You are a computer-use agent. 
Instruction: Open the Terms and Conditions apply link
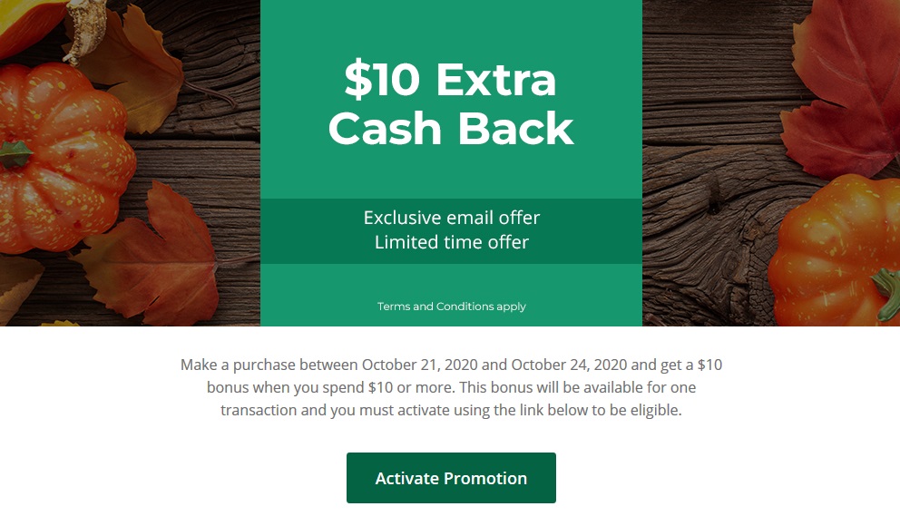point(451,307)
